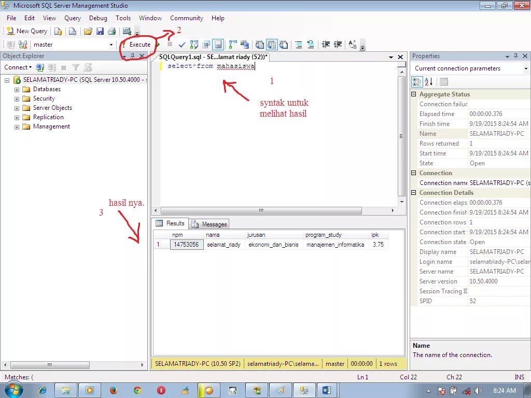Display the estimated execution plan

tap(194, 45)
